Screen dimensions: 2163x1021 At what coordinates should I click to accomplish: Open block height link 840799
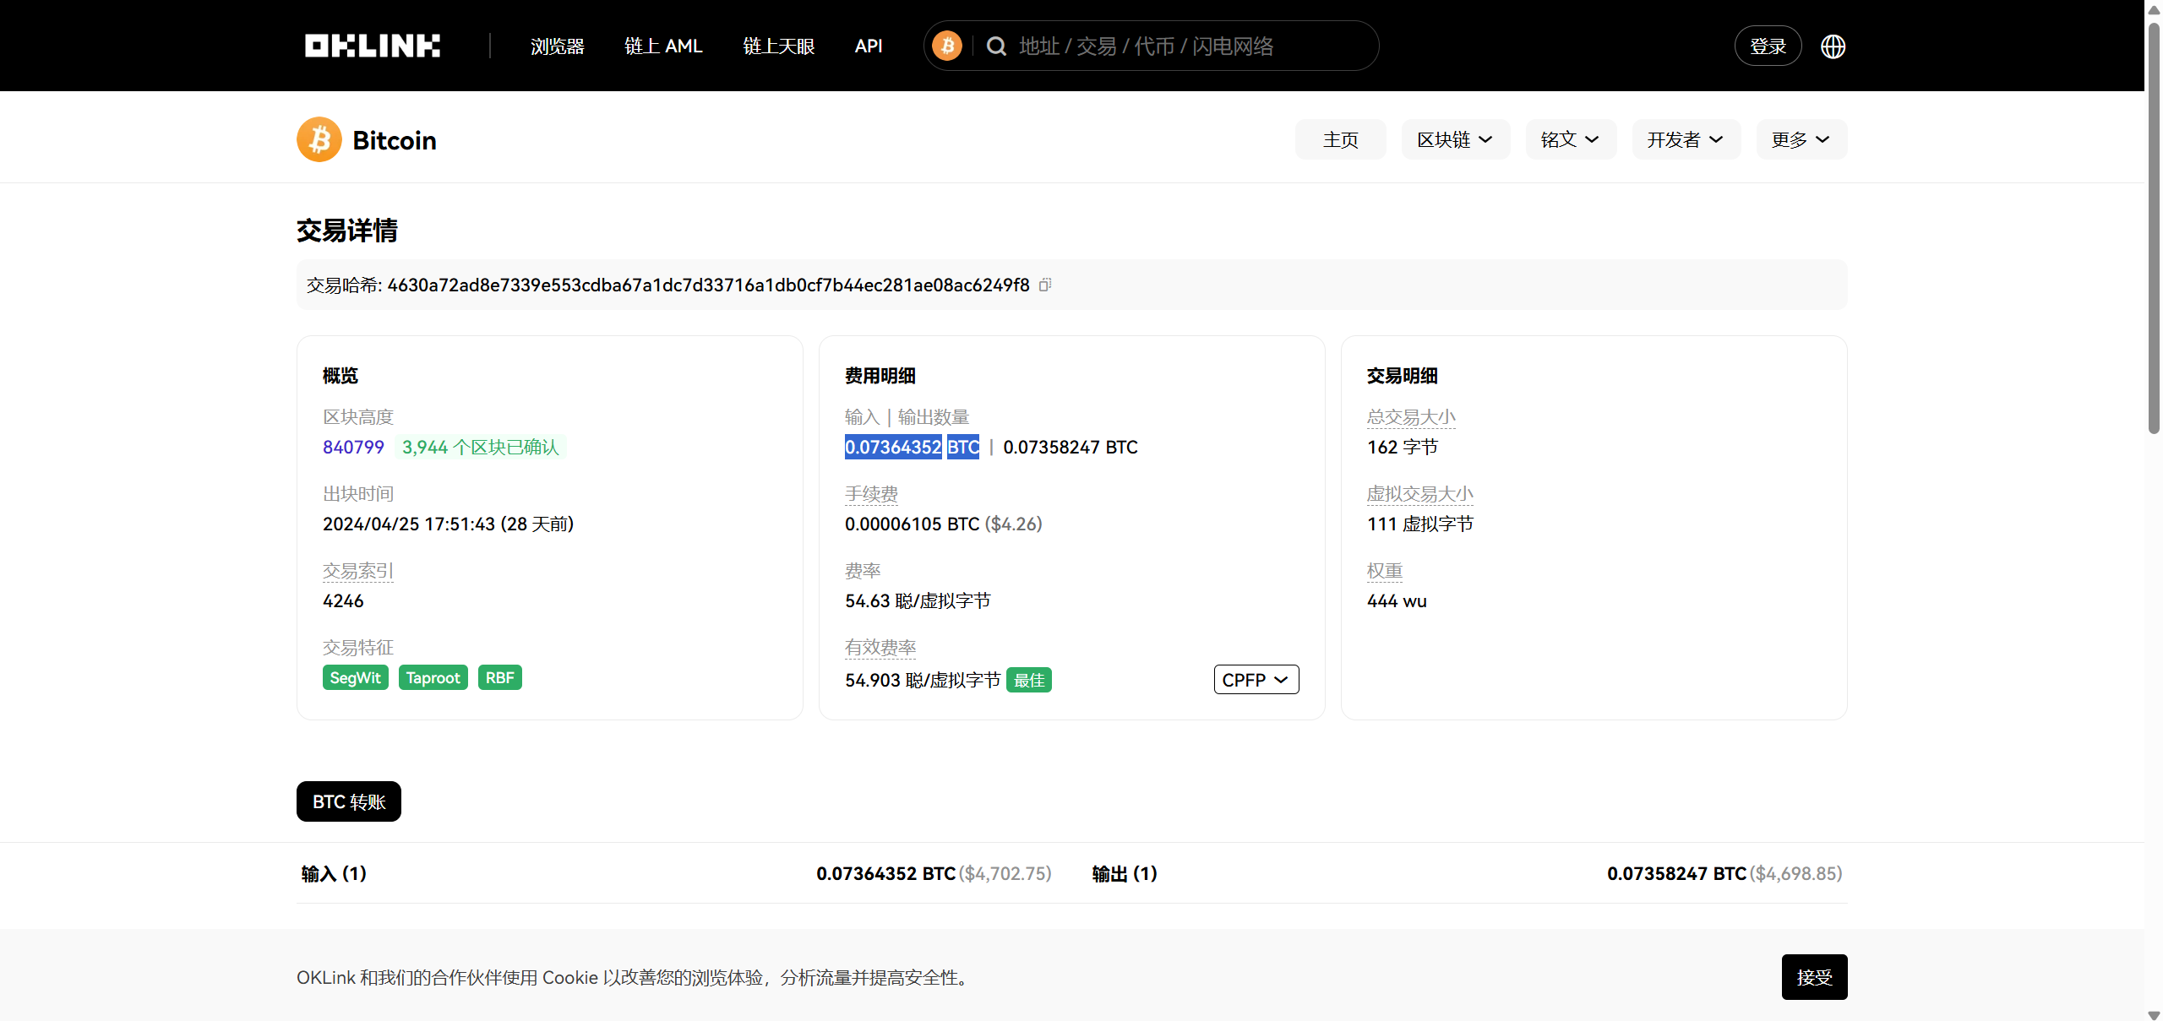(353, 447)
